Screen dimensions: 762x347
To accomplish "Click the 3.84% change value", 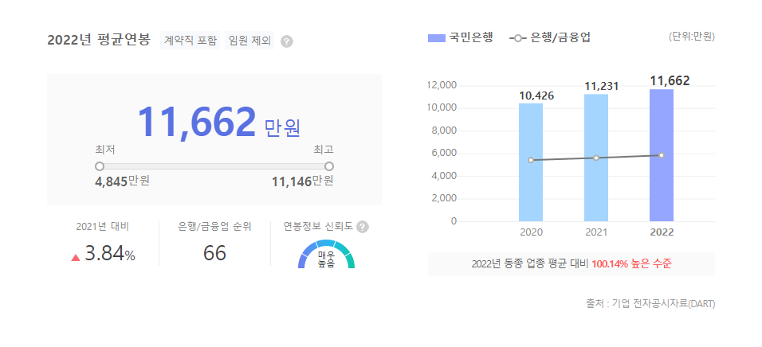I will (110, 255).
